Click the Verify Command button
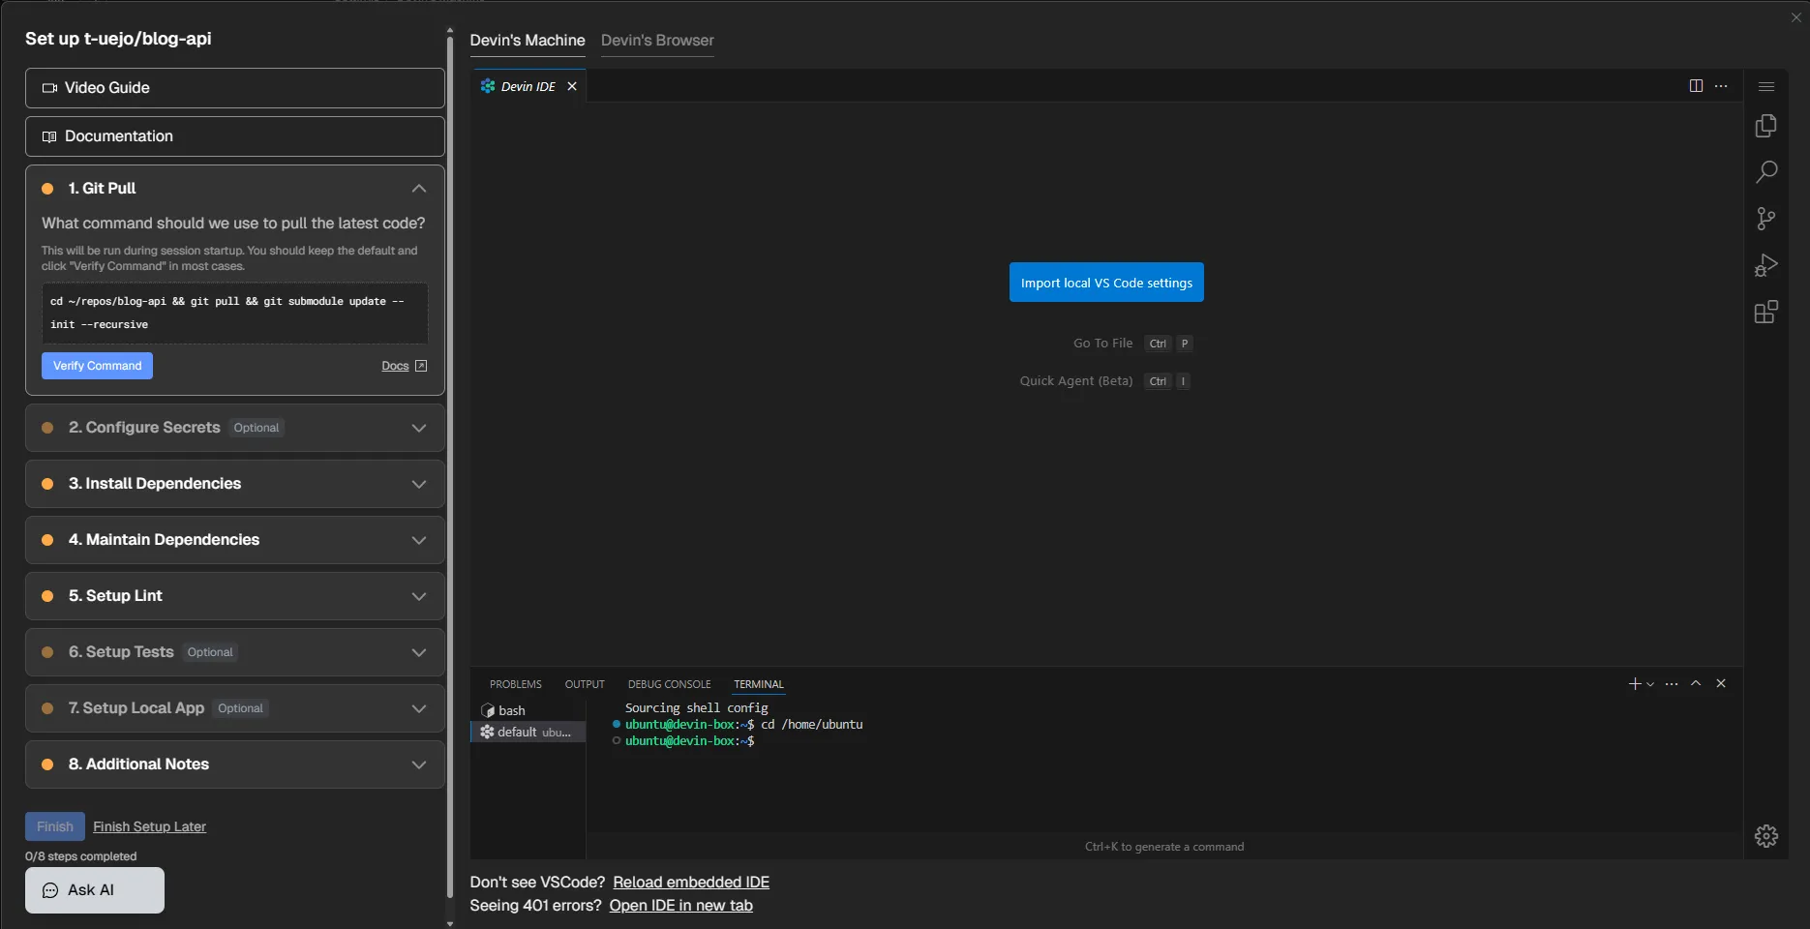Image resolution: width=1810 pixels, height=929 pixels. pyautogui.click(x=97, y=366)
